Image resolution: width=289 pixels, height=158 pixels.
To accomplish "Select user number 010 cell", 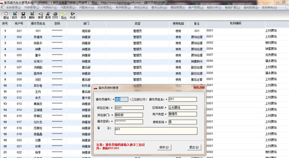I will [x=19, y=86].
